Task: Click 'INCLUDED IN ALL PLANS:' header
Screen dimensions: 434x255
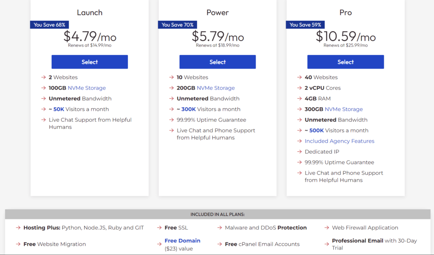Action: point(217,214)
